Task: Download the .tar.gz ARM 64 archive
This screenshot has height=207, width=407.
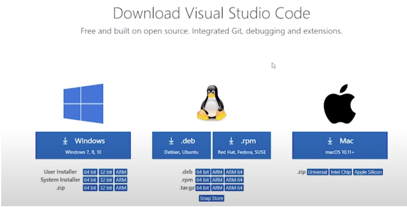Action: (x=234, y=188)
